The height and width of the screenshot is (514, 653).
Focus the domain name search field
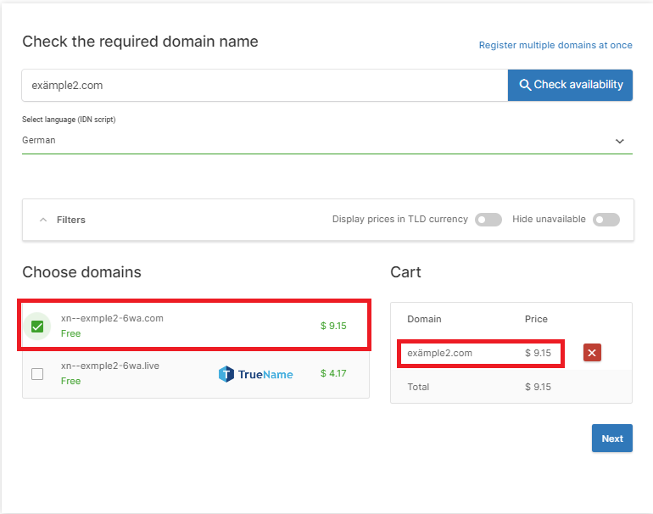click(x=265, y=86)
